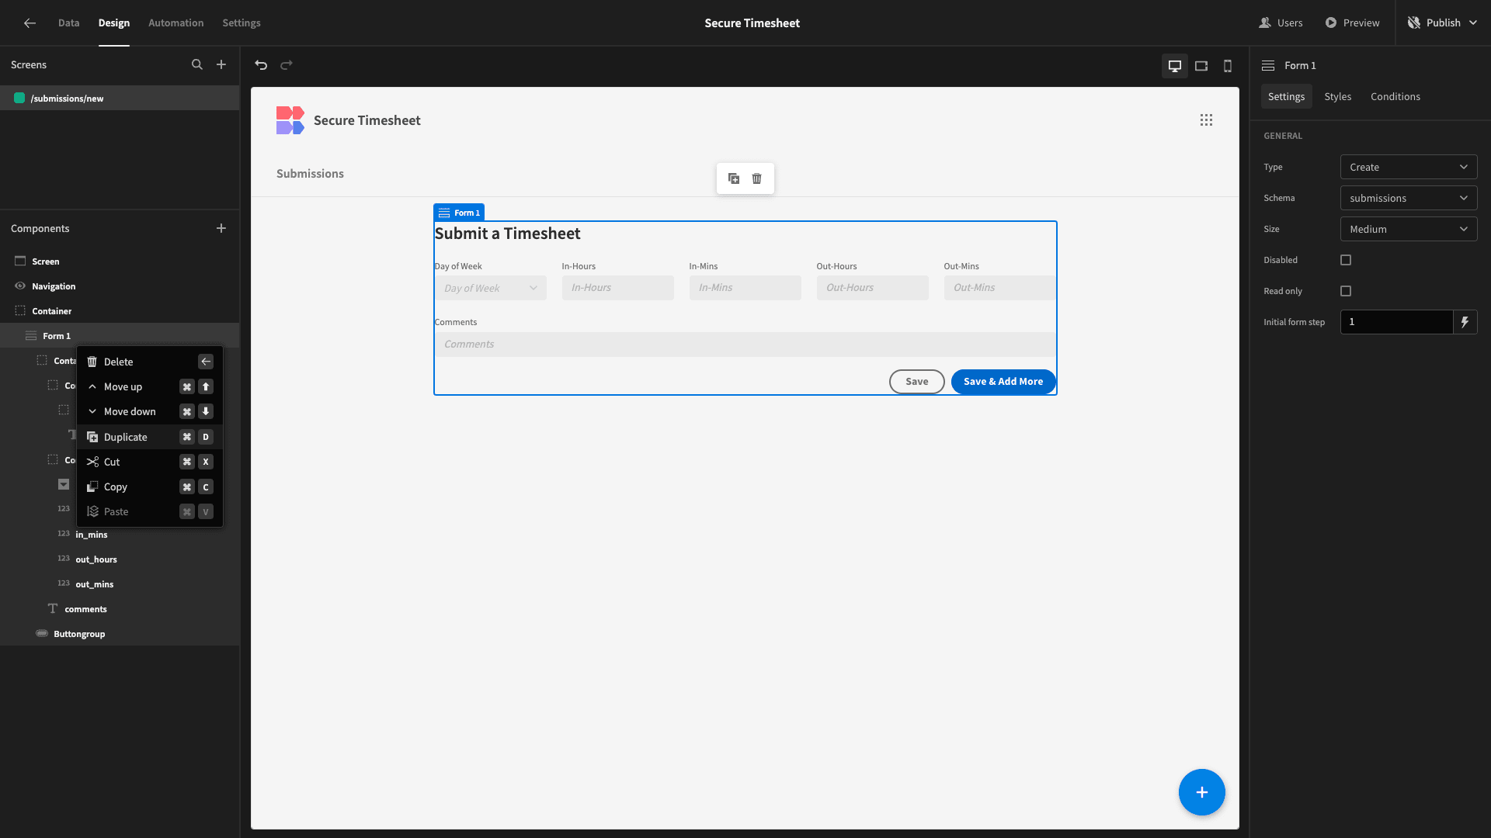Screen dimensions: 1491x838
Task: Click Save & Add More button
Action: click(1003, 382)
